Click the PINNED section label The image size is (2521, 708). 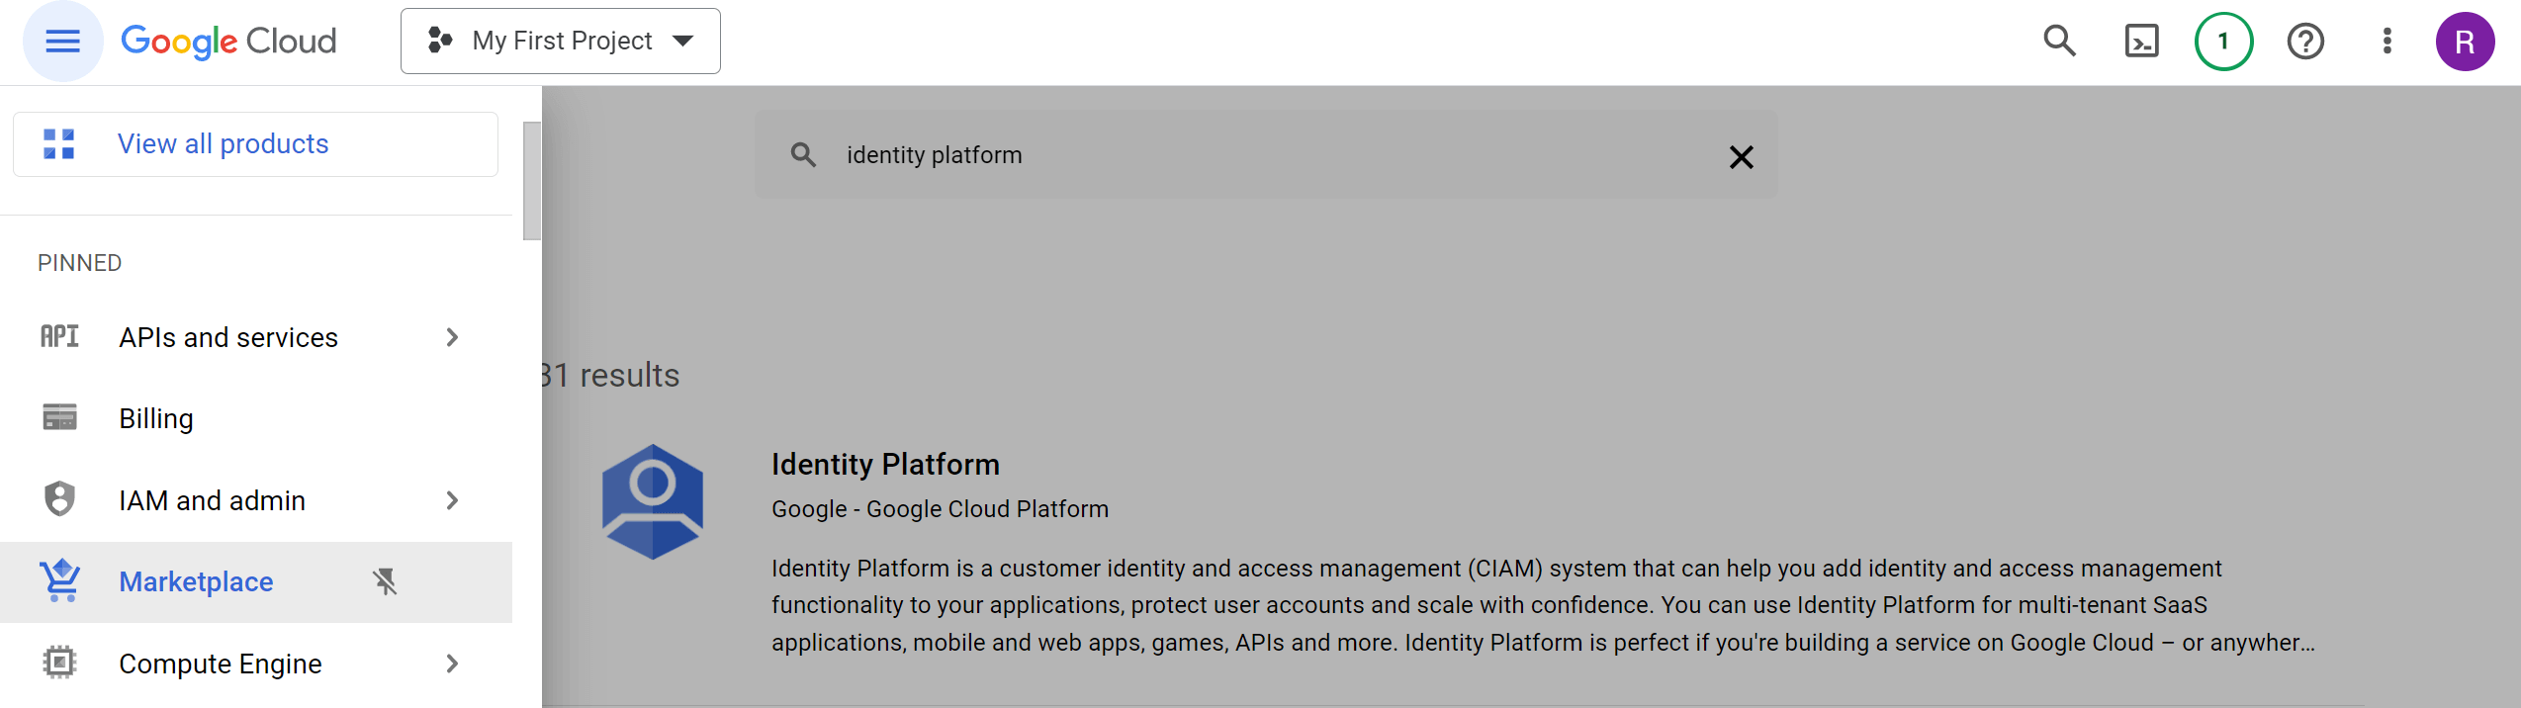coord(79,263)
